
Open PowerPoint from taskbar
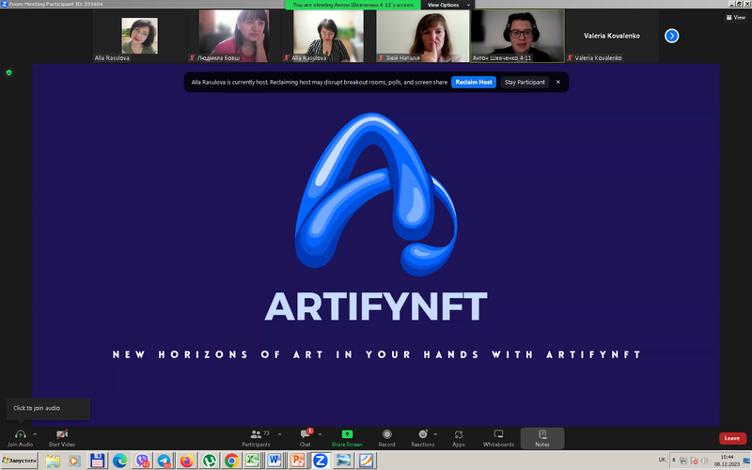[297, 461]
